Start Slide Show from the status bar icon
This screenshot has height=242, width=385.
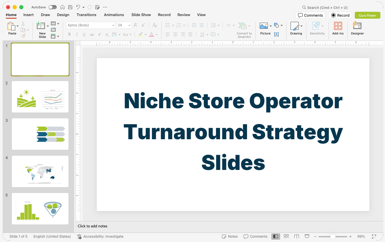tap(307, 236)
